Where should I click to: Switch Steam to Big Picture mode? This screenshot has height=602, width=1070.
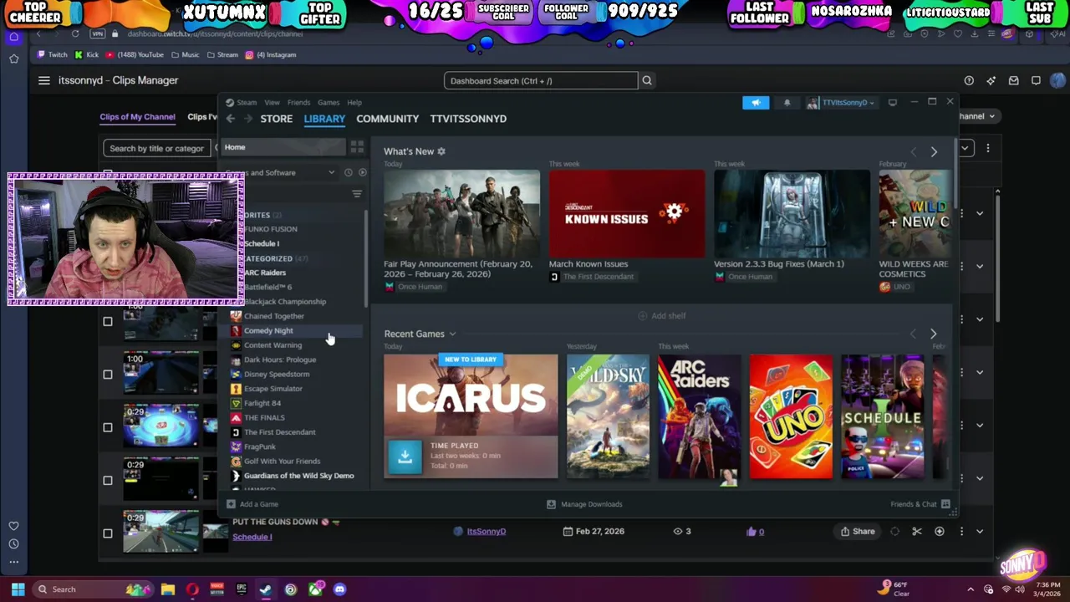[x=893, y=102]
